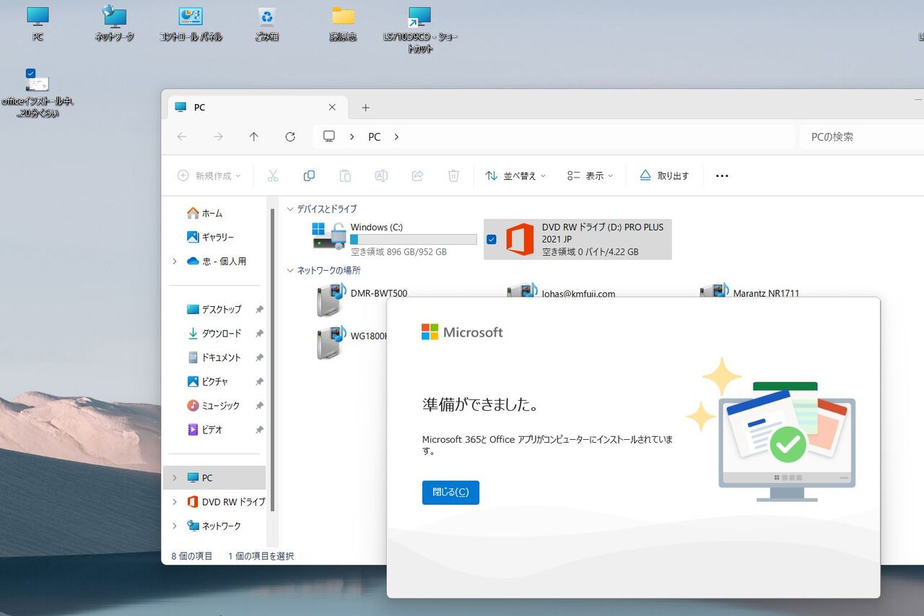This screenshot has width=924, height=616.
Task: Select the LS710D9CD ショートカット desktop icon
Action: (x=419, y=29)
